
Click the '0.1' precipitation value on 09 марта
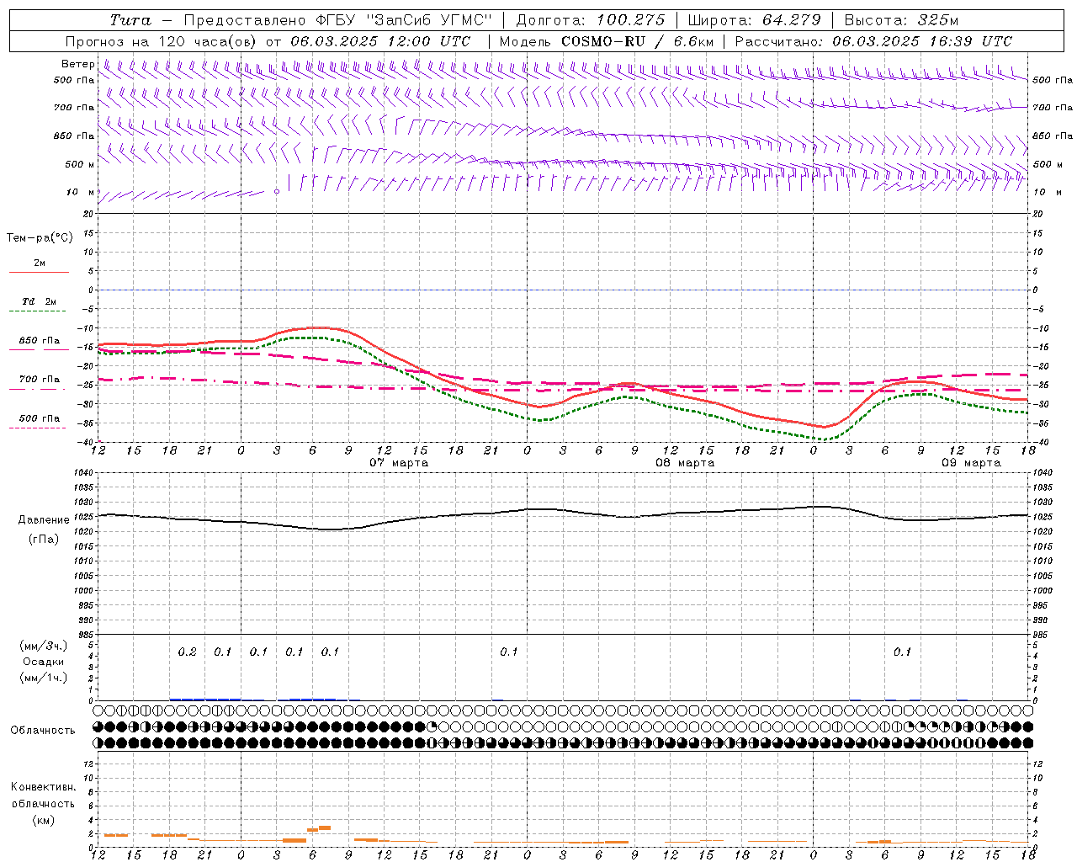tap(902, 652)
